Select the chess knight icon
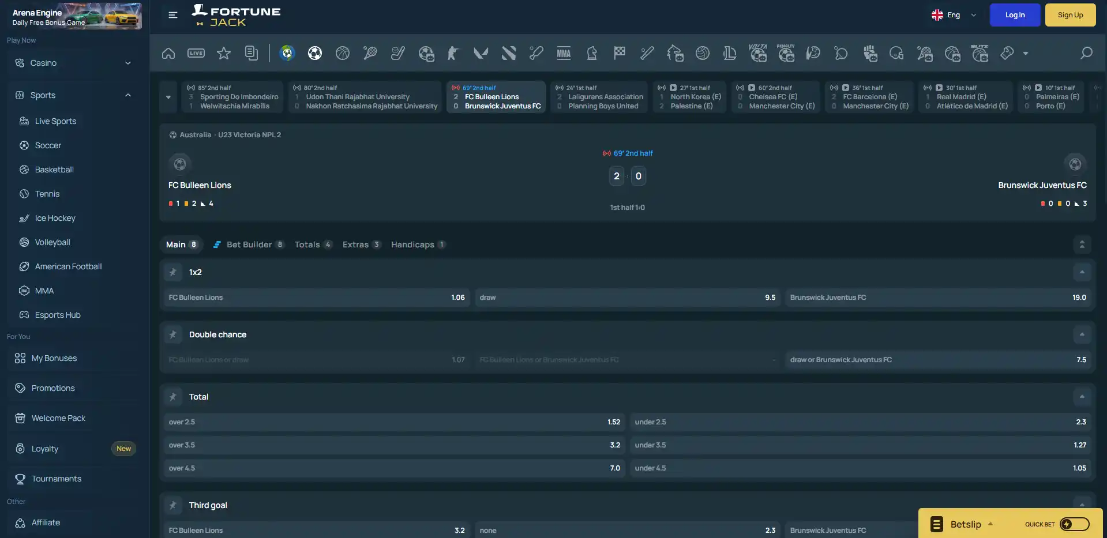The height and width of the screenshot is (538, 1107). coord(591,53)
